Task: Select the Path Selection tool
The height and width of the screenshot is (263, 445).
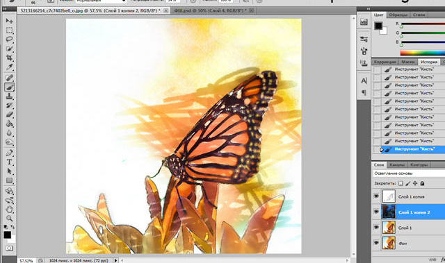Action: click(x=9, y=171)
